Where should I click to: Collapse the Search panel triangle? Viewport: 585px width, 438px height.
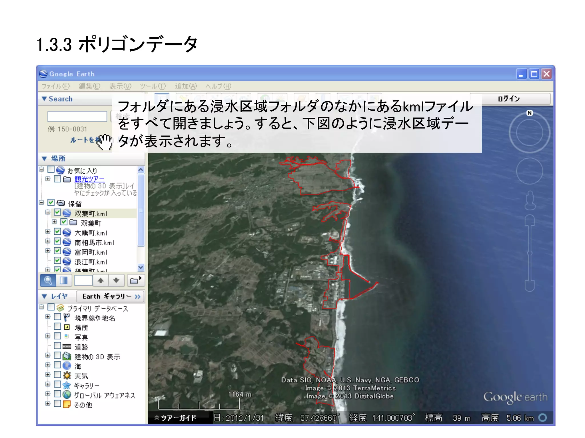(44, 99)
